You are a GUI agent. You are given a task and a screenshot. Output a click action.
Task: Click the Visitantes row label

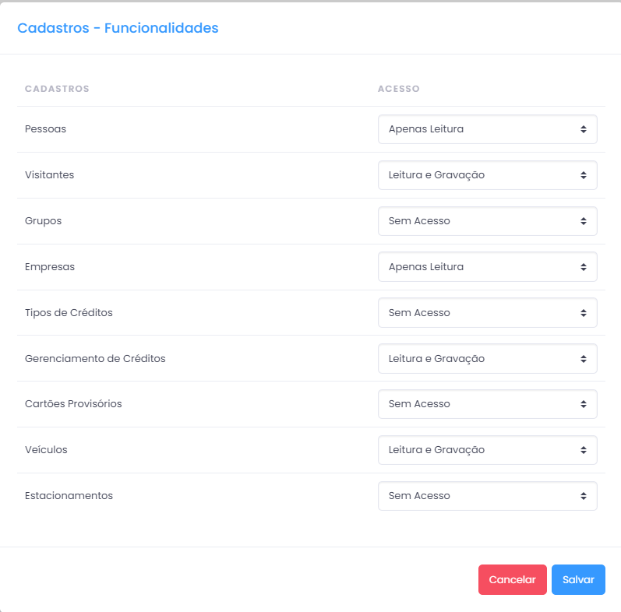[x=50, y=175]
